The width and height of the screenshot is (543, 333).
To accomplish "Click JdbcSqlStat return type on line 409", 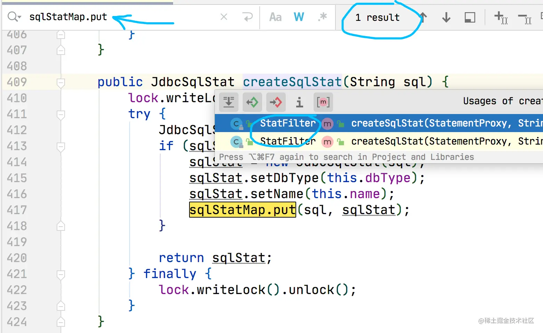I will tap(193, 82).
